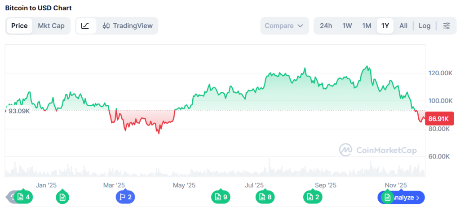Select the 1W time range
The height and width of the screenshot is (207, 460).
pyautogui.click(x=347, y=26)
